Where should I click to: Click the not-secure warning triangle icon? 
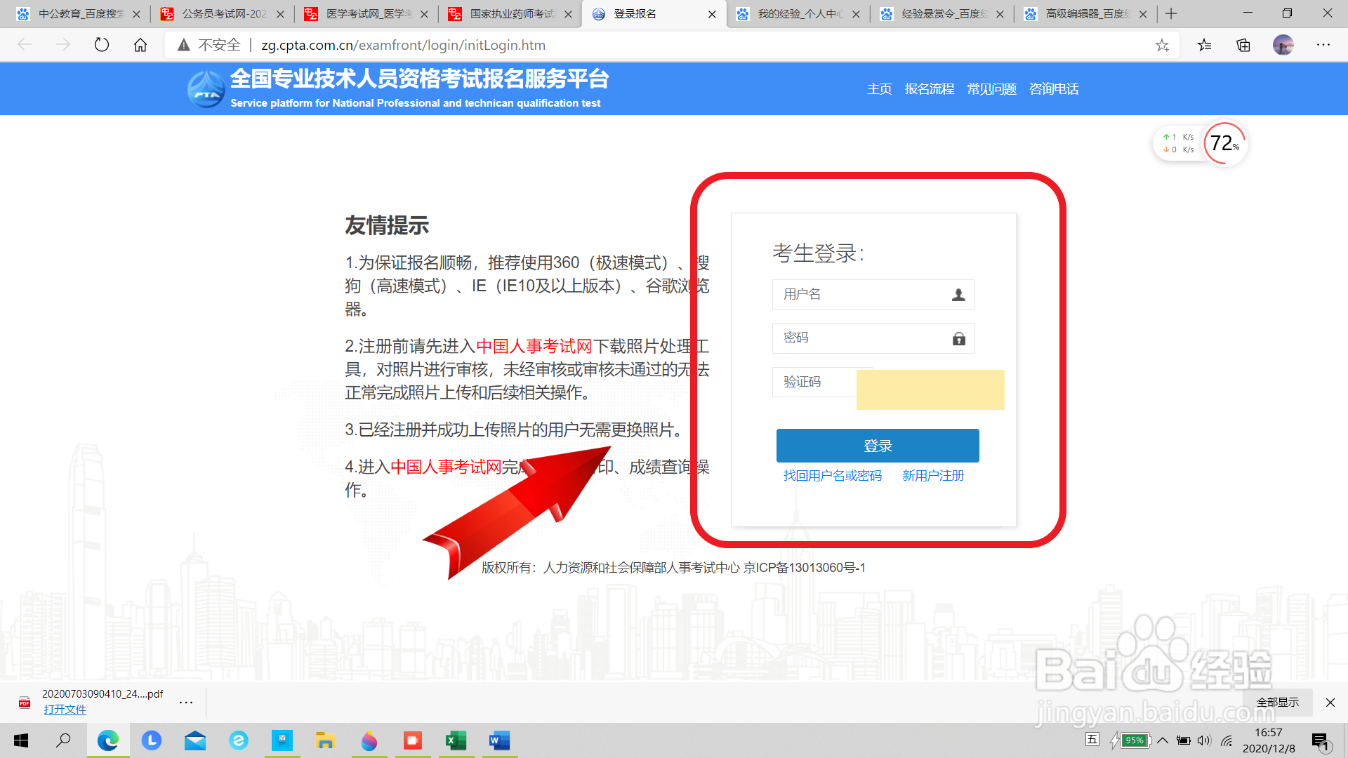click(x=184, y=45)
